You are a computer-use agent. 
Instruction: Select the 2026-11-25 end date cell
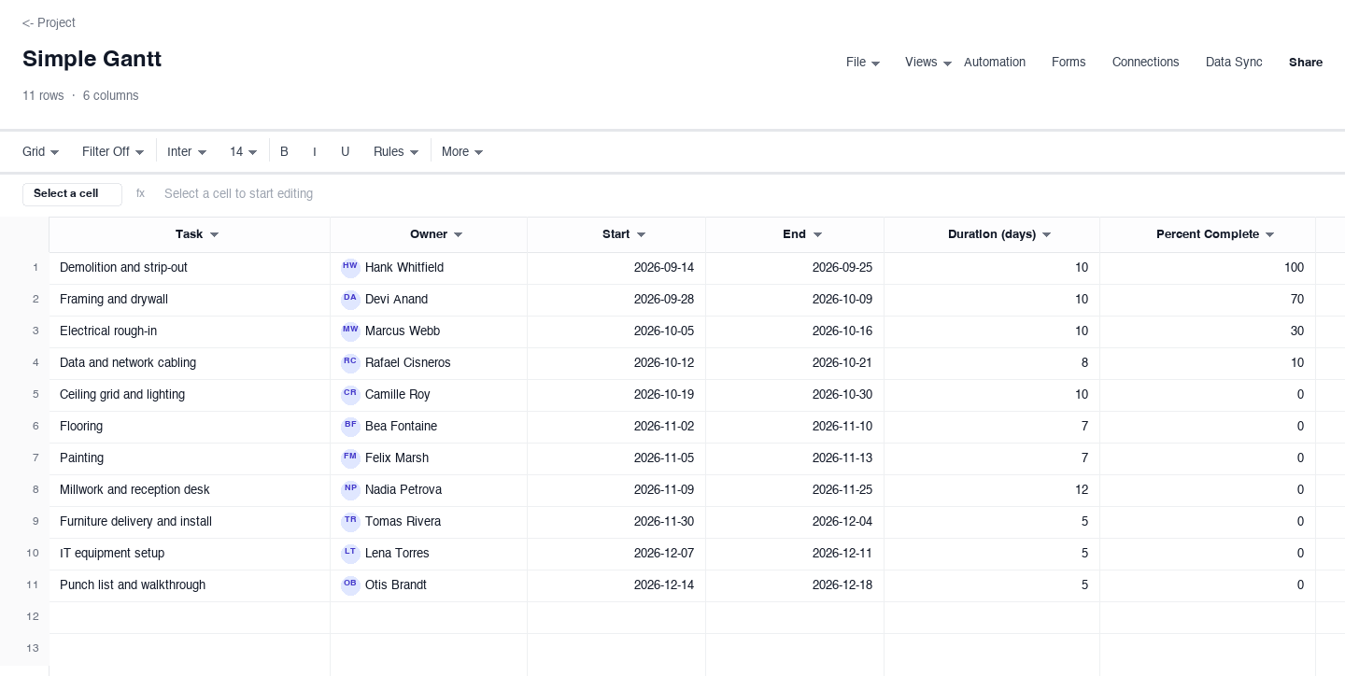(x=795, y=490)
